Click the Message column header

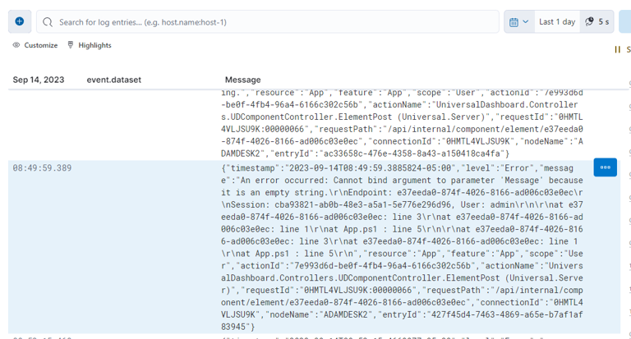pyautogui.click(x=242, y=80)
